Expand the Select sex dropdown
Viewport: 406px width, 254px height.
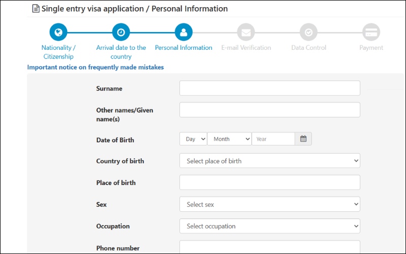(x=269, y=204)
